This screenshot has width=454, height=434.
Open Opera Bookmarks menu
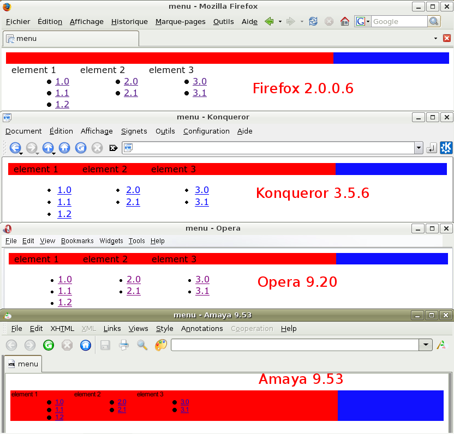coord(77,241)
